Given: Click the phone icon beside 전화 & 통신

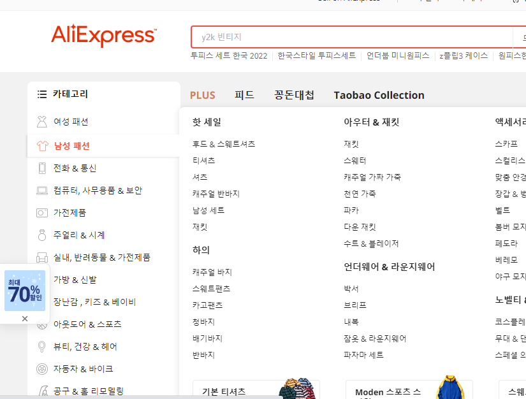Looking at the screenshot, I should tap(42, 168).
